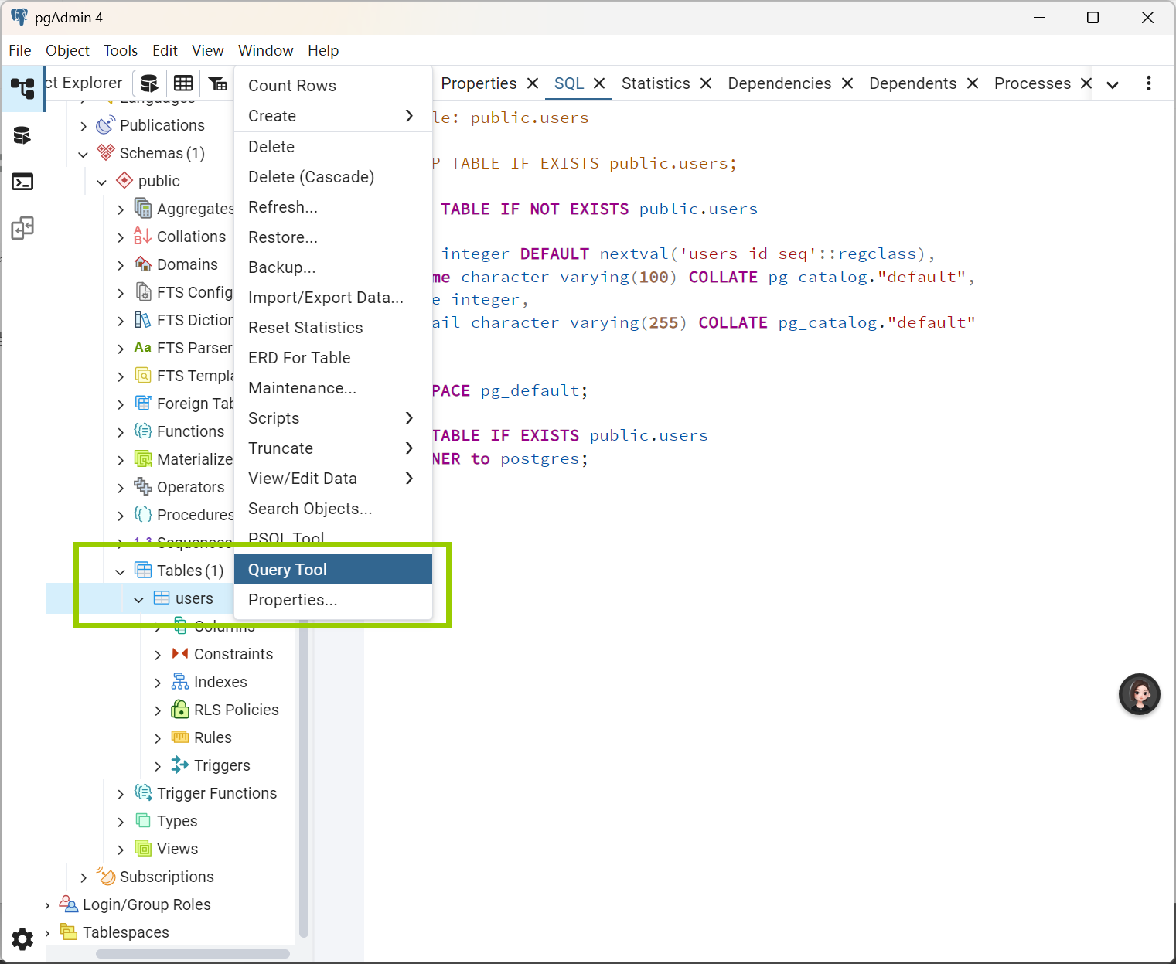The image size is (1176, 964).
Task: Expand the Views tree node
Action: pos(120,850)
